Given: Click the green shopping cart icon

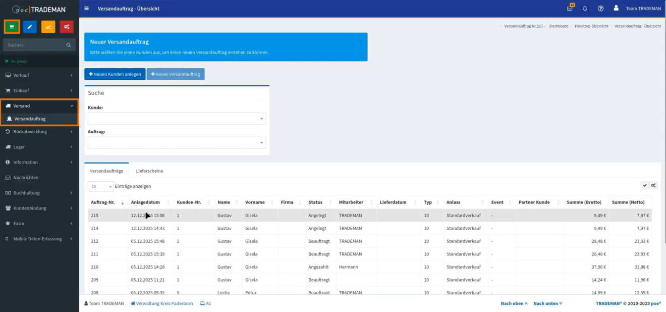Looking at the screenshot, I should point(12,27).
